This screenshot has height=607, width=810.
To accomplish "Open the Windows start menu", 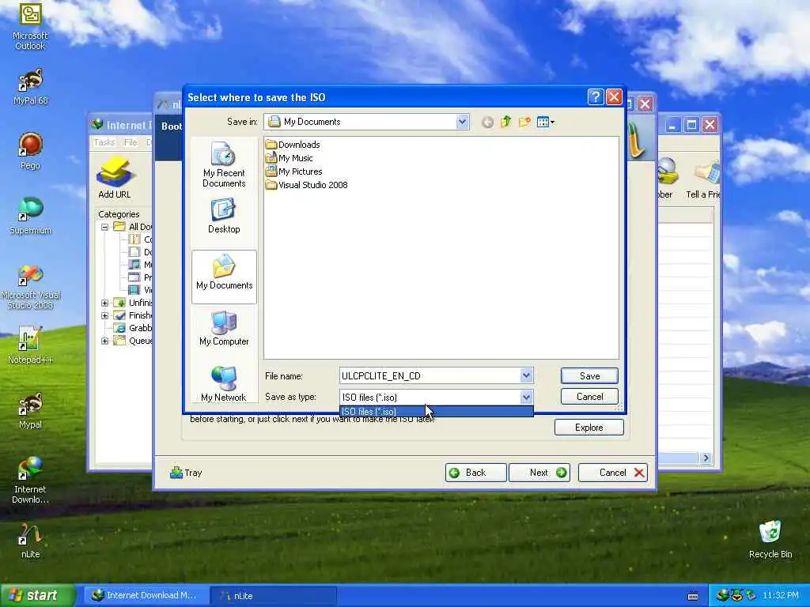I will (x=37, y=595).
